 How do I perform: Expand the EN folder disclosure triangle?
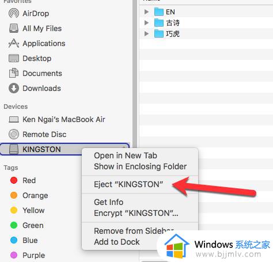pyautogui.click(x=146, y=12)
